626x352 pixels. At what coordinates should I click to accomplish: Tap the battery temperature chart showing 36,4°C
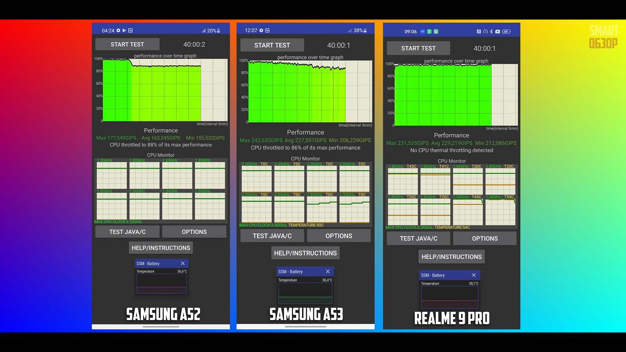click(x=305, y=293)
